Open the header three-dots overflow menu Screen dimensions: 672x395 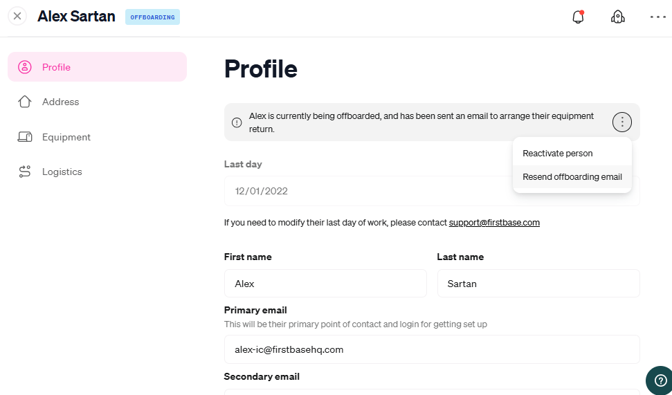pos(658,17)
